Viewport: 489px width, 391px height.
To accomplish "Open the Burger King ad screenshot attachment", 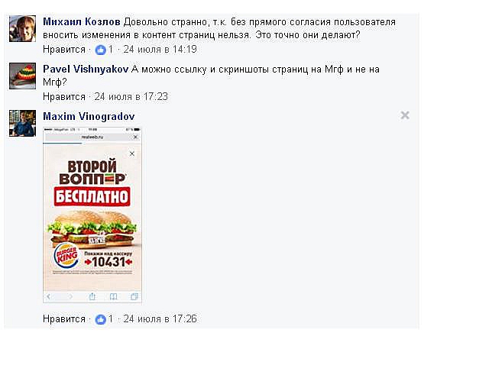I will point(92,215).
